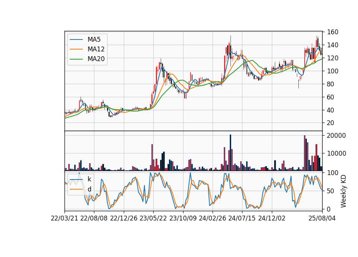
Task: Click the 25/08/04 date tick label
Action: click(322, 218)
